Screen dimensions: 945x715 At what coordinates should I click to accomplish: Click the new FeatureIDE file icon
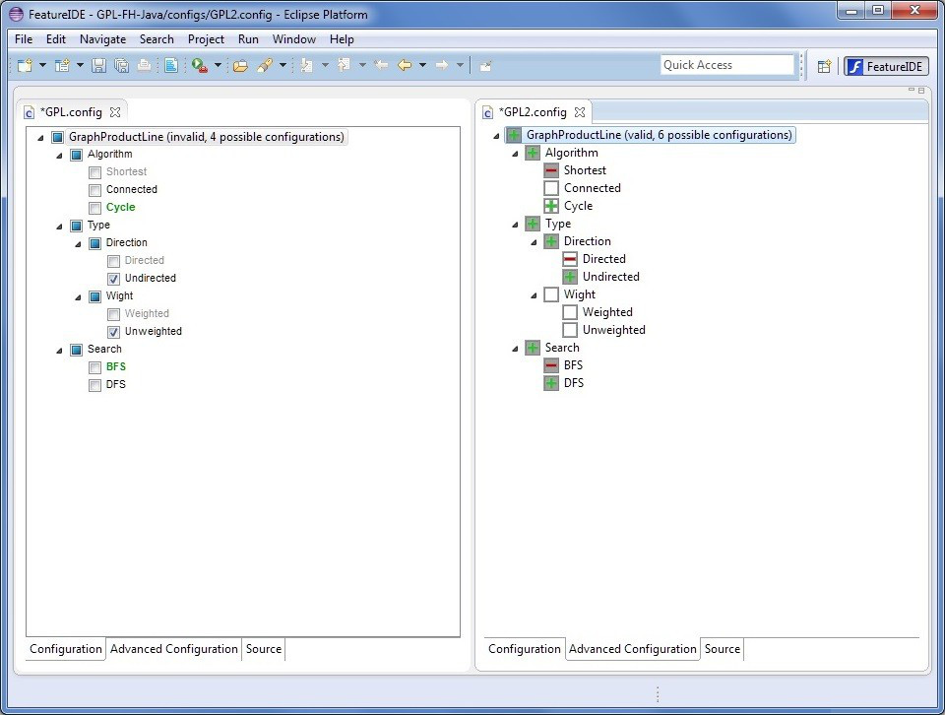[62, 65]
